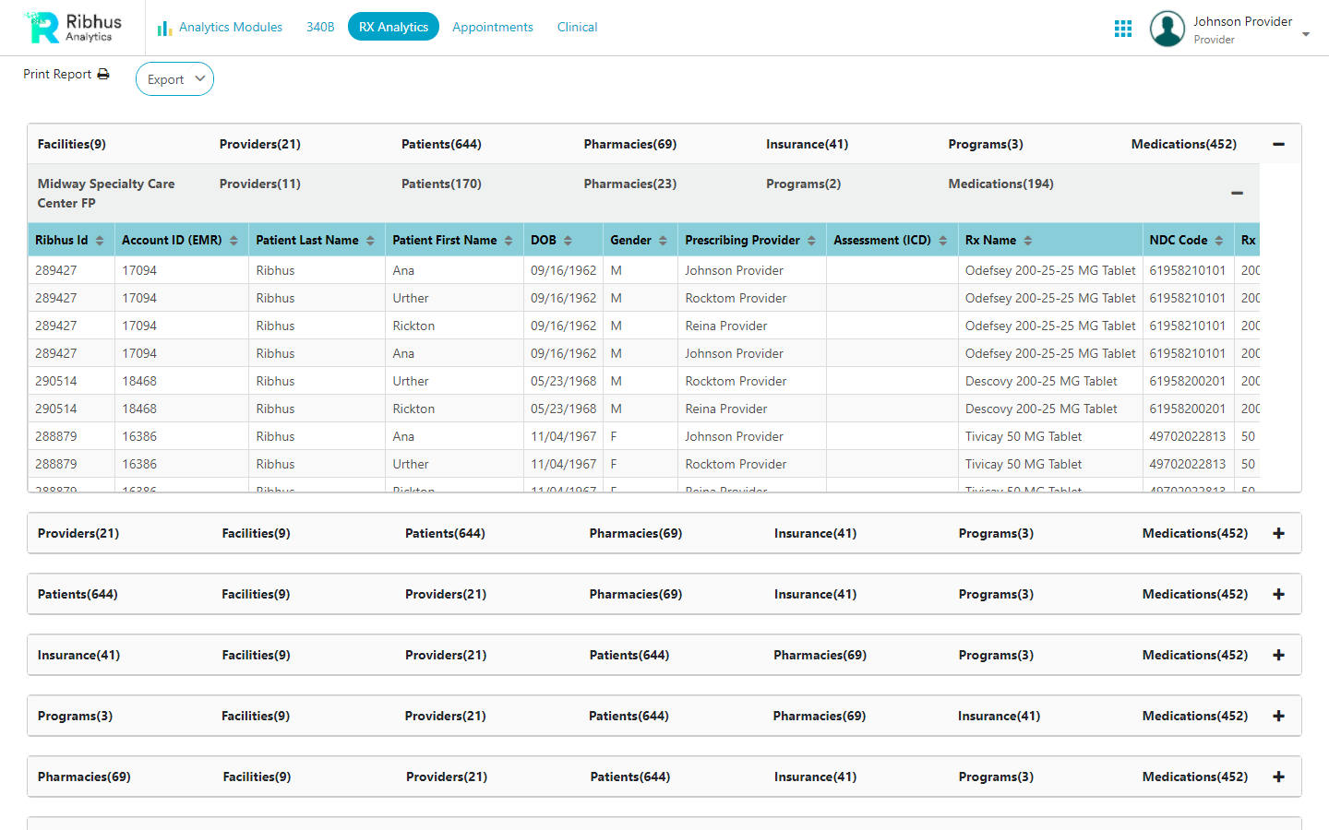The width and height of the screenshot is (1329, 830).
Task: Sort by Gender column sort icon
Action: pos(663,241)
